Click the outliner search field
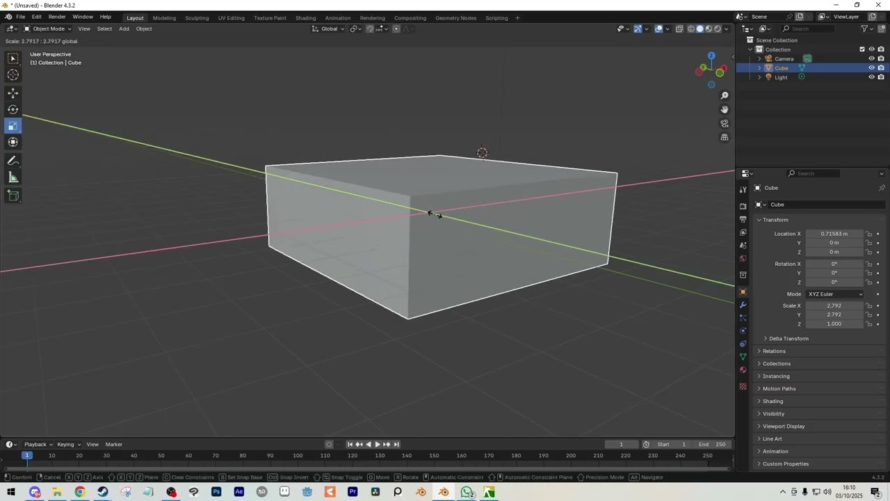This screenshot has width=890, height=501. [808, 29]
